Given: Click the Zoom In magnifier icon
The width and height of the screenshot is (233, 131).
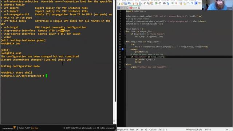Looking at the screenshot, I should click(x=172, y=3).
